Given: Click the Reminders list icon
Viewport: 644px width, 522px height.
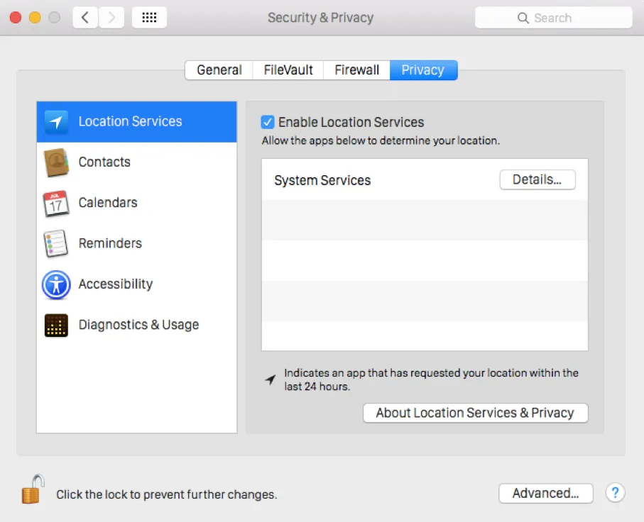Looking at the screenshot, I should (56, 243).
